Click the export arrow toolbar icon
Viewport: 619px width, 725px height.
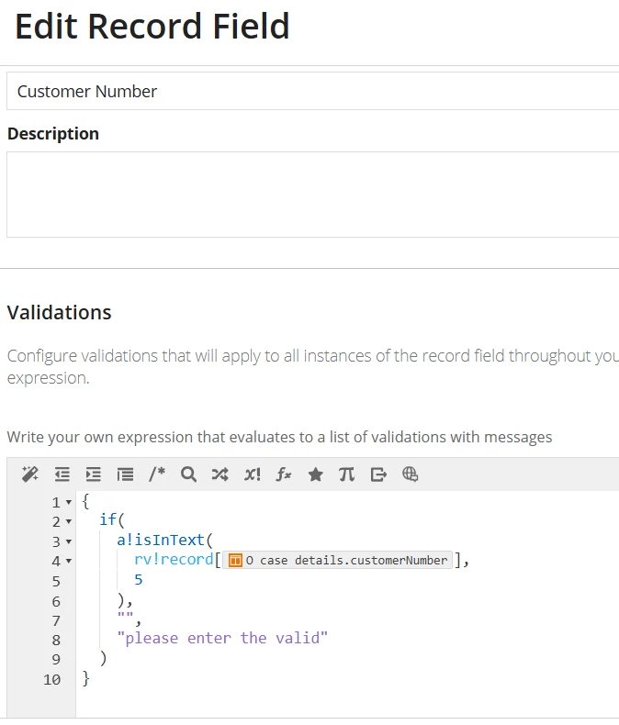pyautogui.click(x=378, y=474)
